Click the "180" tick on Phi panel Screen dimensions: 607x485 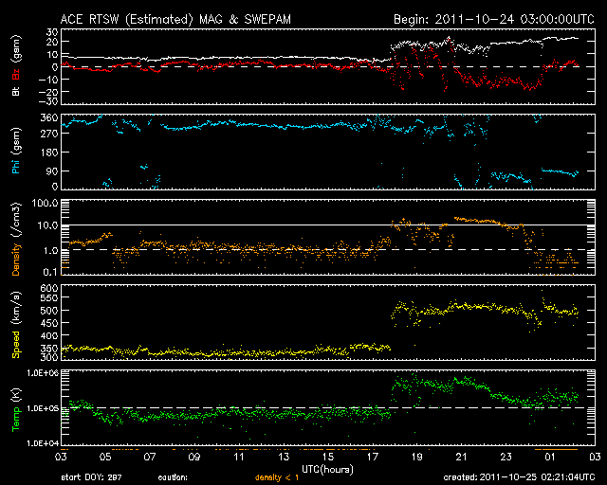(49, 153)
